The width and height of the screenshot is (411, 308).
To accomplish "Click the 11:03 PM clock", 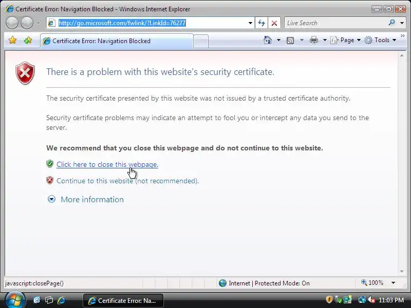I will tap(391, 300).
